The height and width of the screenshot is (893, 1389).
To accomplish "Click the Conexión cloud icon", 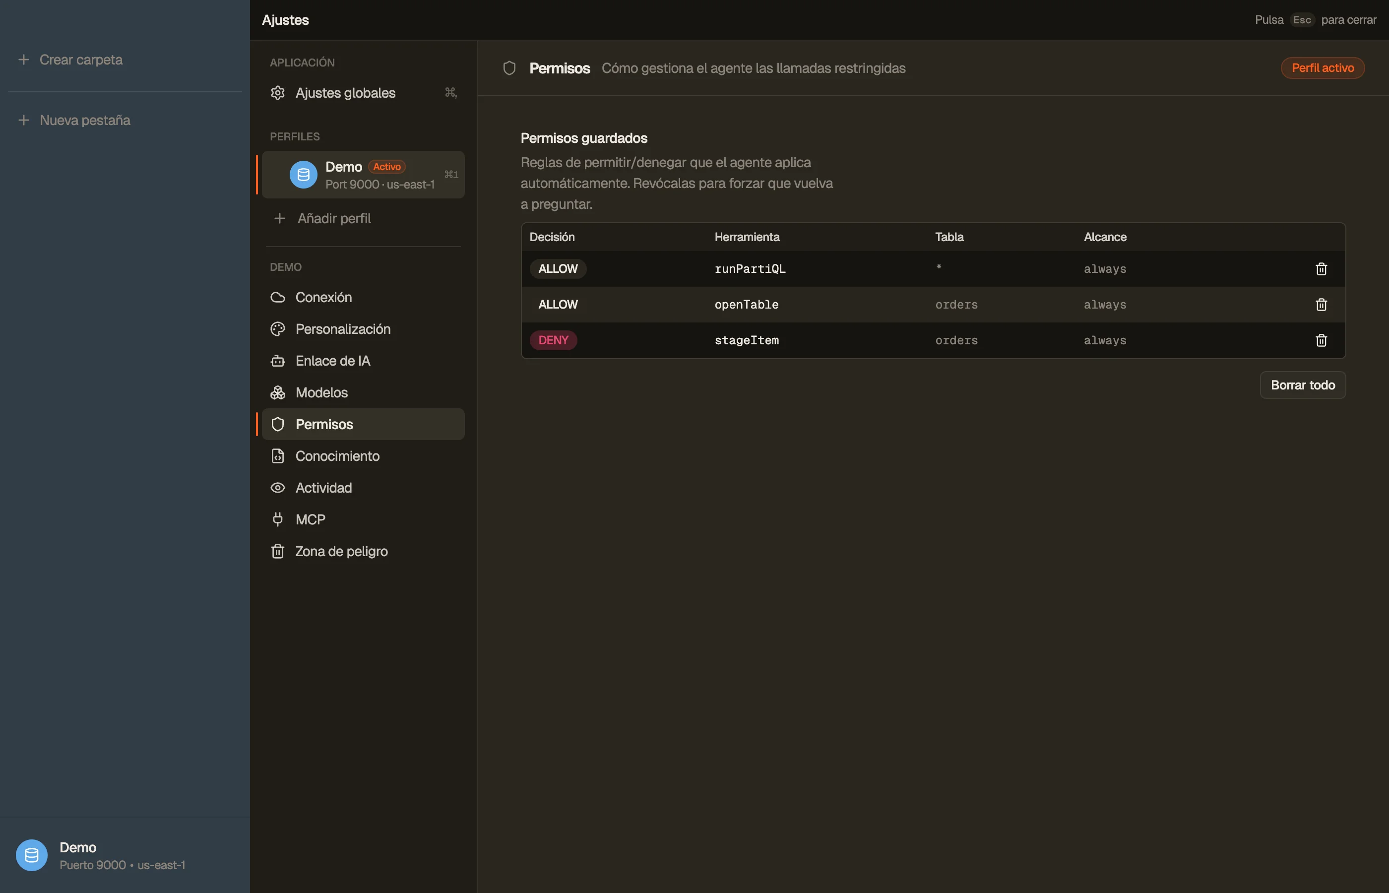I will tap(278, 298).
